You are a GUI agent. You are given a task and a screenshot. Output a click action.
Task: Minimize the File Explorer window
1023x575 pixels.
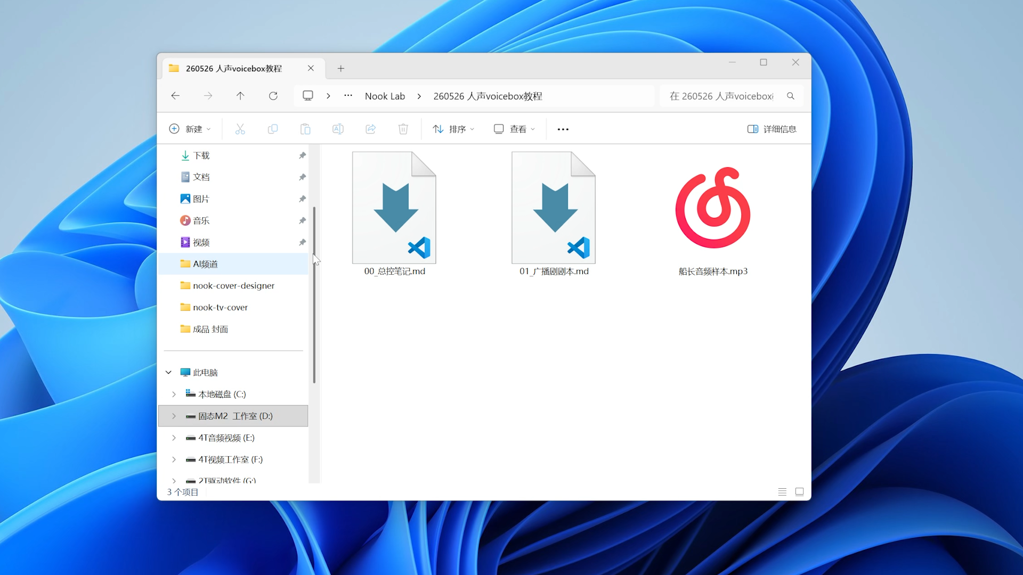[732, 62]
